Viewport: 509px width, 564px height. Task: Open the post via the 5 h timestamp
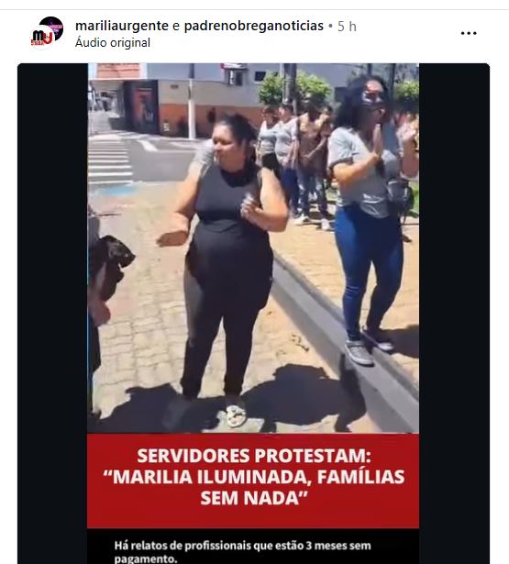[x=347, y=27]
